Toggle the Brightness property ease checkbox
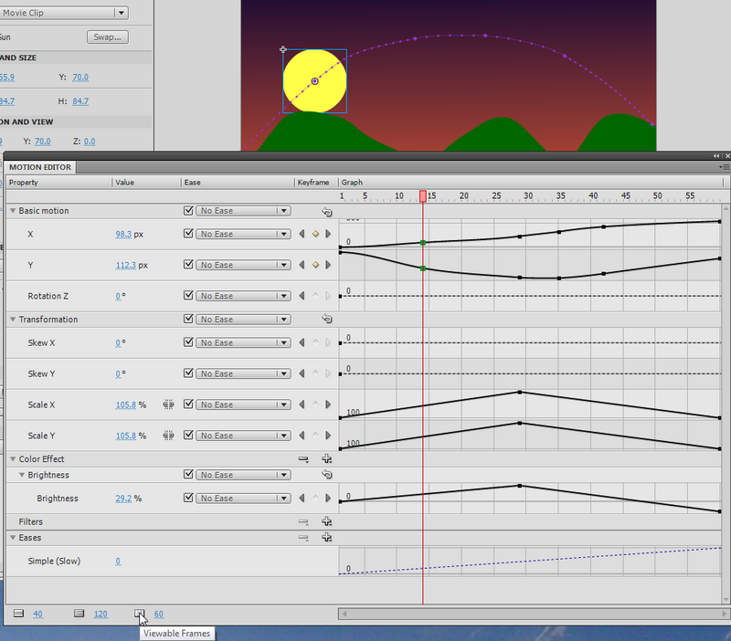The height and width of the screenshot is (641, 731). tap(189, 499)
